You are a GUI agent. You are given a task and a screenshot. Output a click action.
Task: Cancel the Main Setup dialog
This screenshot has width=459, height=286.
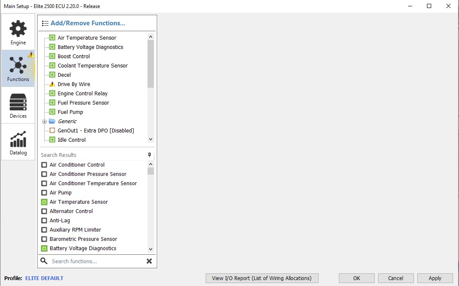point(396,278)
